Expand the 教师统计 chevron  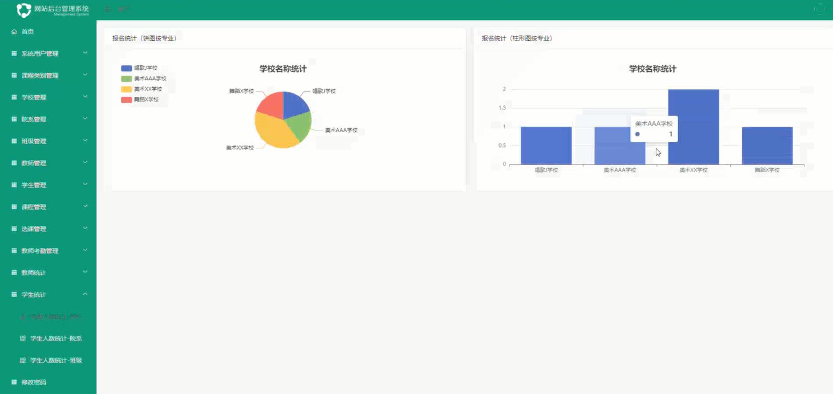point(85,272)
